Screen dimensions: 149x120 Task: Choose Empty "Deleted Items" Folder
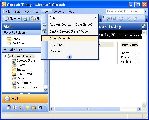70,31
